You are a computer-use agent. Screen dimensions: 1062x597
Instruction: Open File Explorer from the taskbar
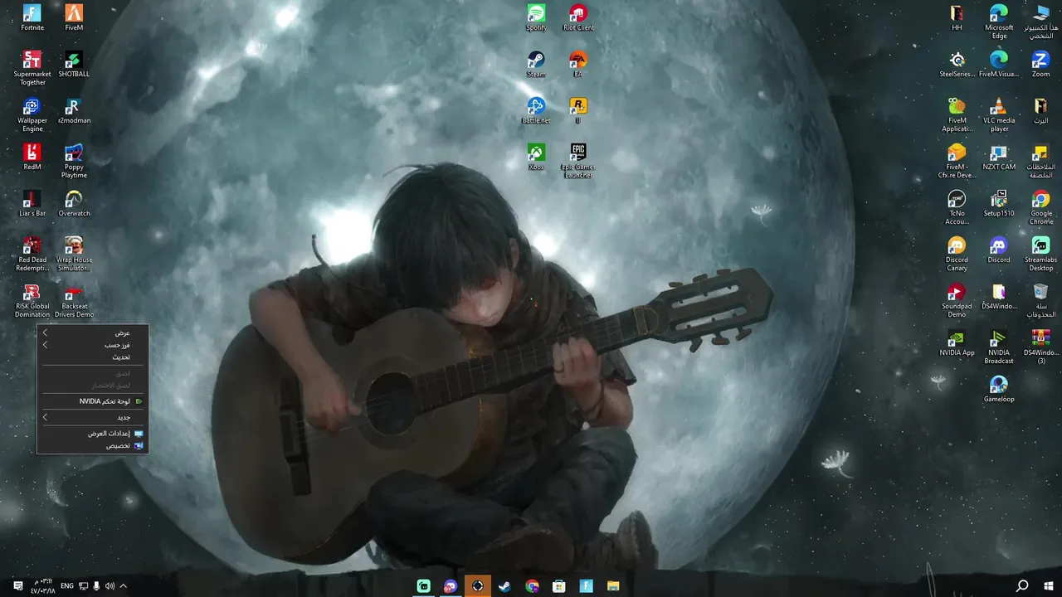pos(612,586)
